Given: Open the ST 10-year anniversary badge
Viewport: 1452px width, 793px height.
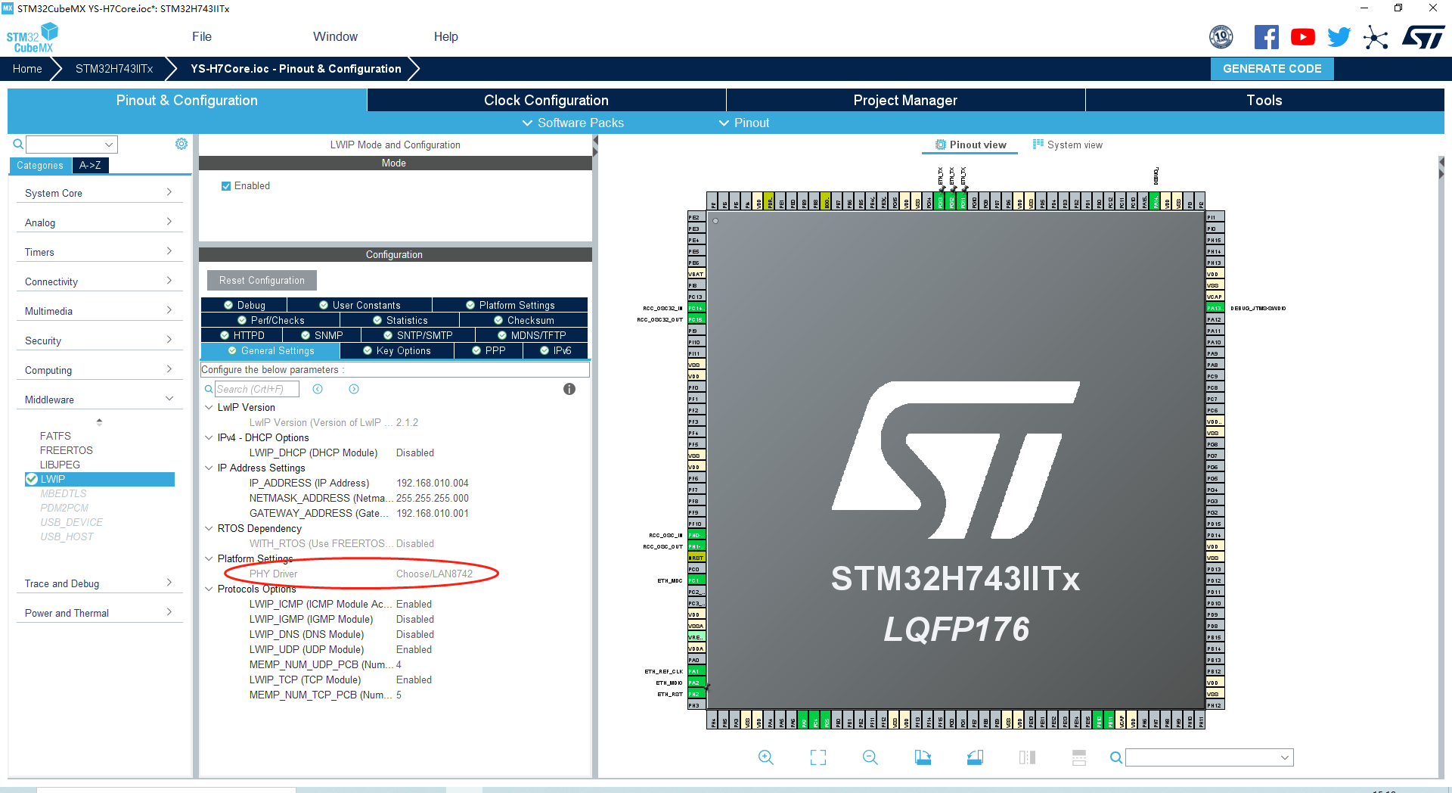Looking at the screenshot, I should (x=1221, y=36).
